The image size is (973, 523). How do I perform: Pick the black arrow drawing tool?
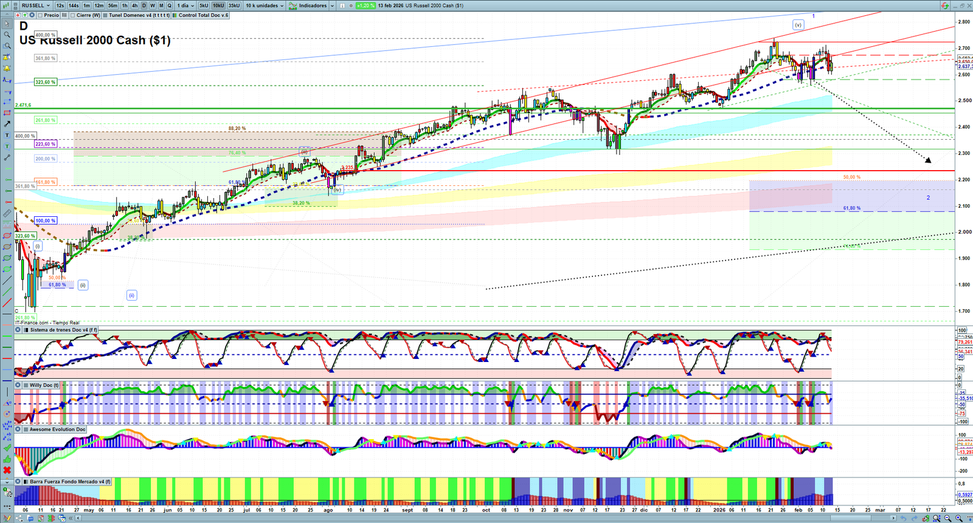7,124
